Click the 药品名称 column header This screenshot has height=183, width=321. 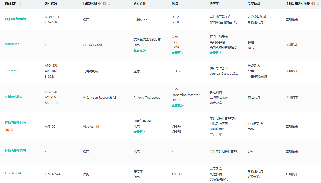11,4
